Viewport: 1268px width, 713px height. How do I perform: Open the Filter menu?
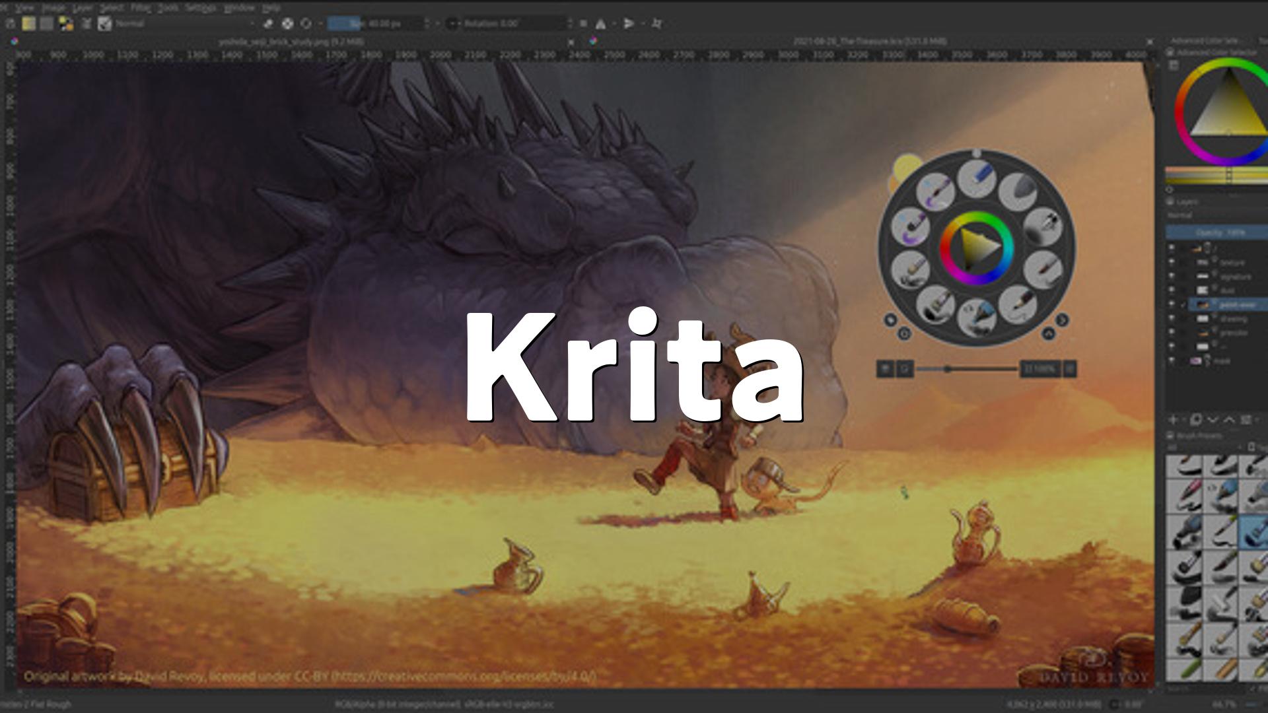[140, 7]
